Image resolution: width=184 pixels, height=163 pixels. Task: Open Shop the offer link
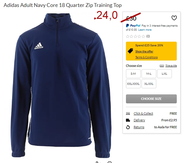(x=144, y=52)
